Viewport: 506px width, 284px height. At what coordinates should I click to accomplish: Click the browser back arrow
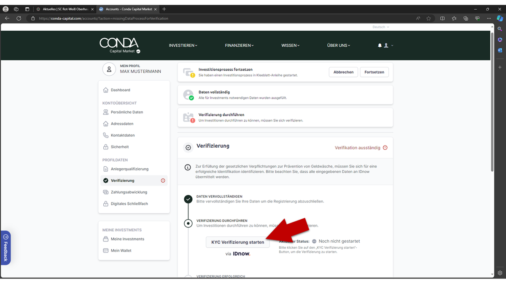point(7,19)
